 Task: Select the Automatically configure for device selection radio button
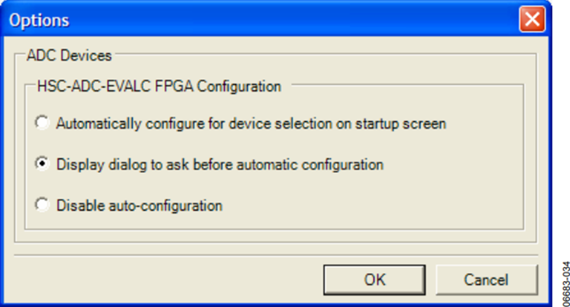(x=42, y=122)
